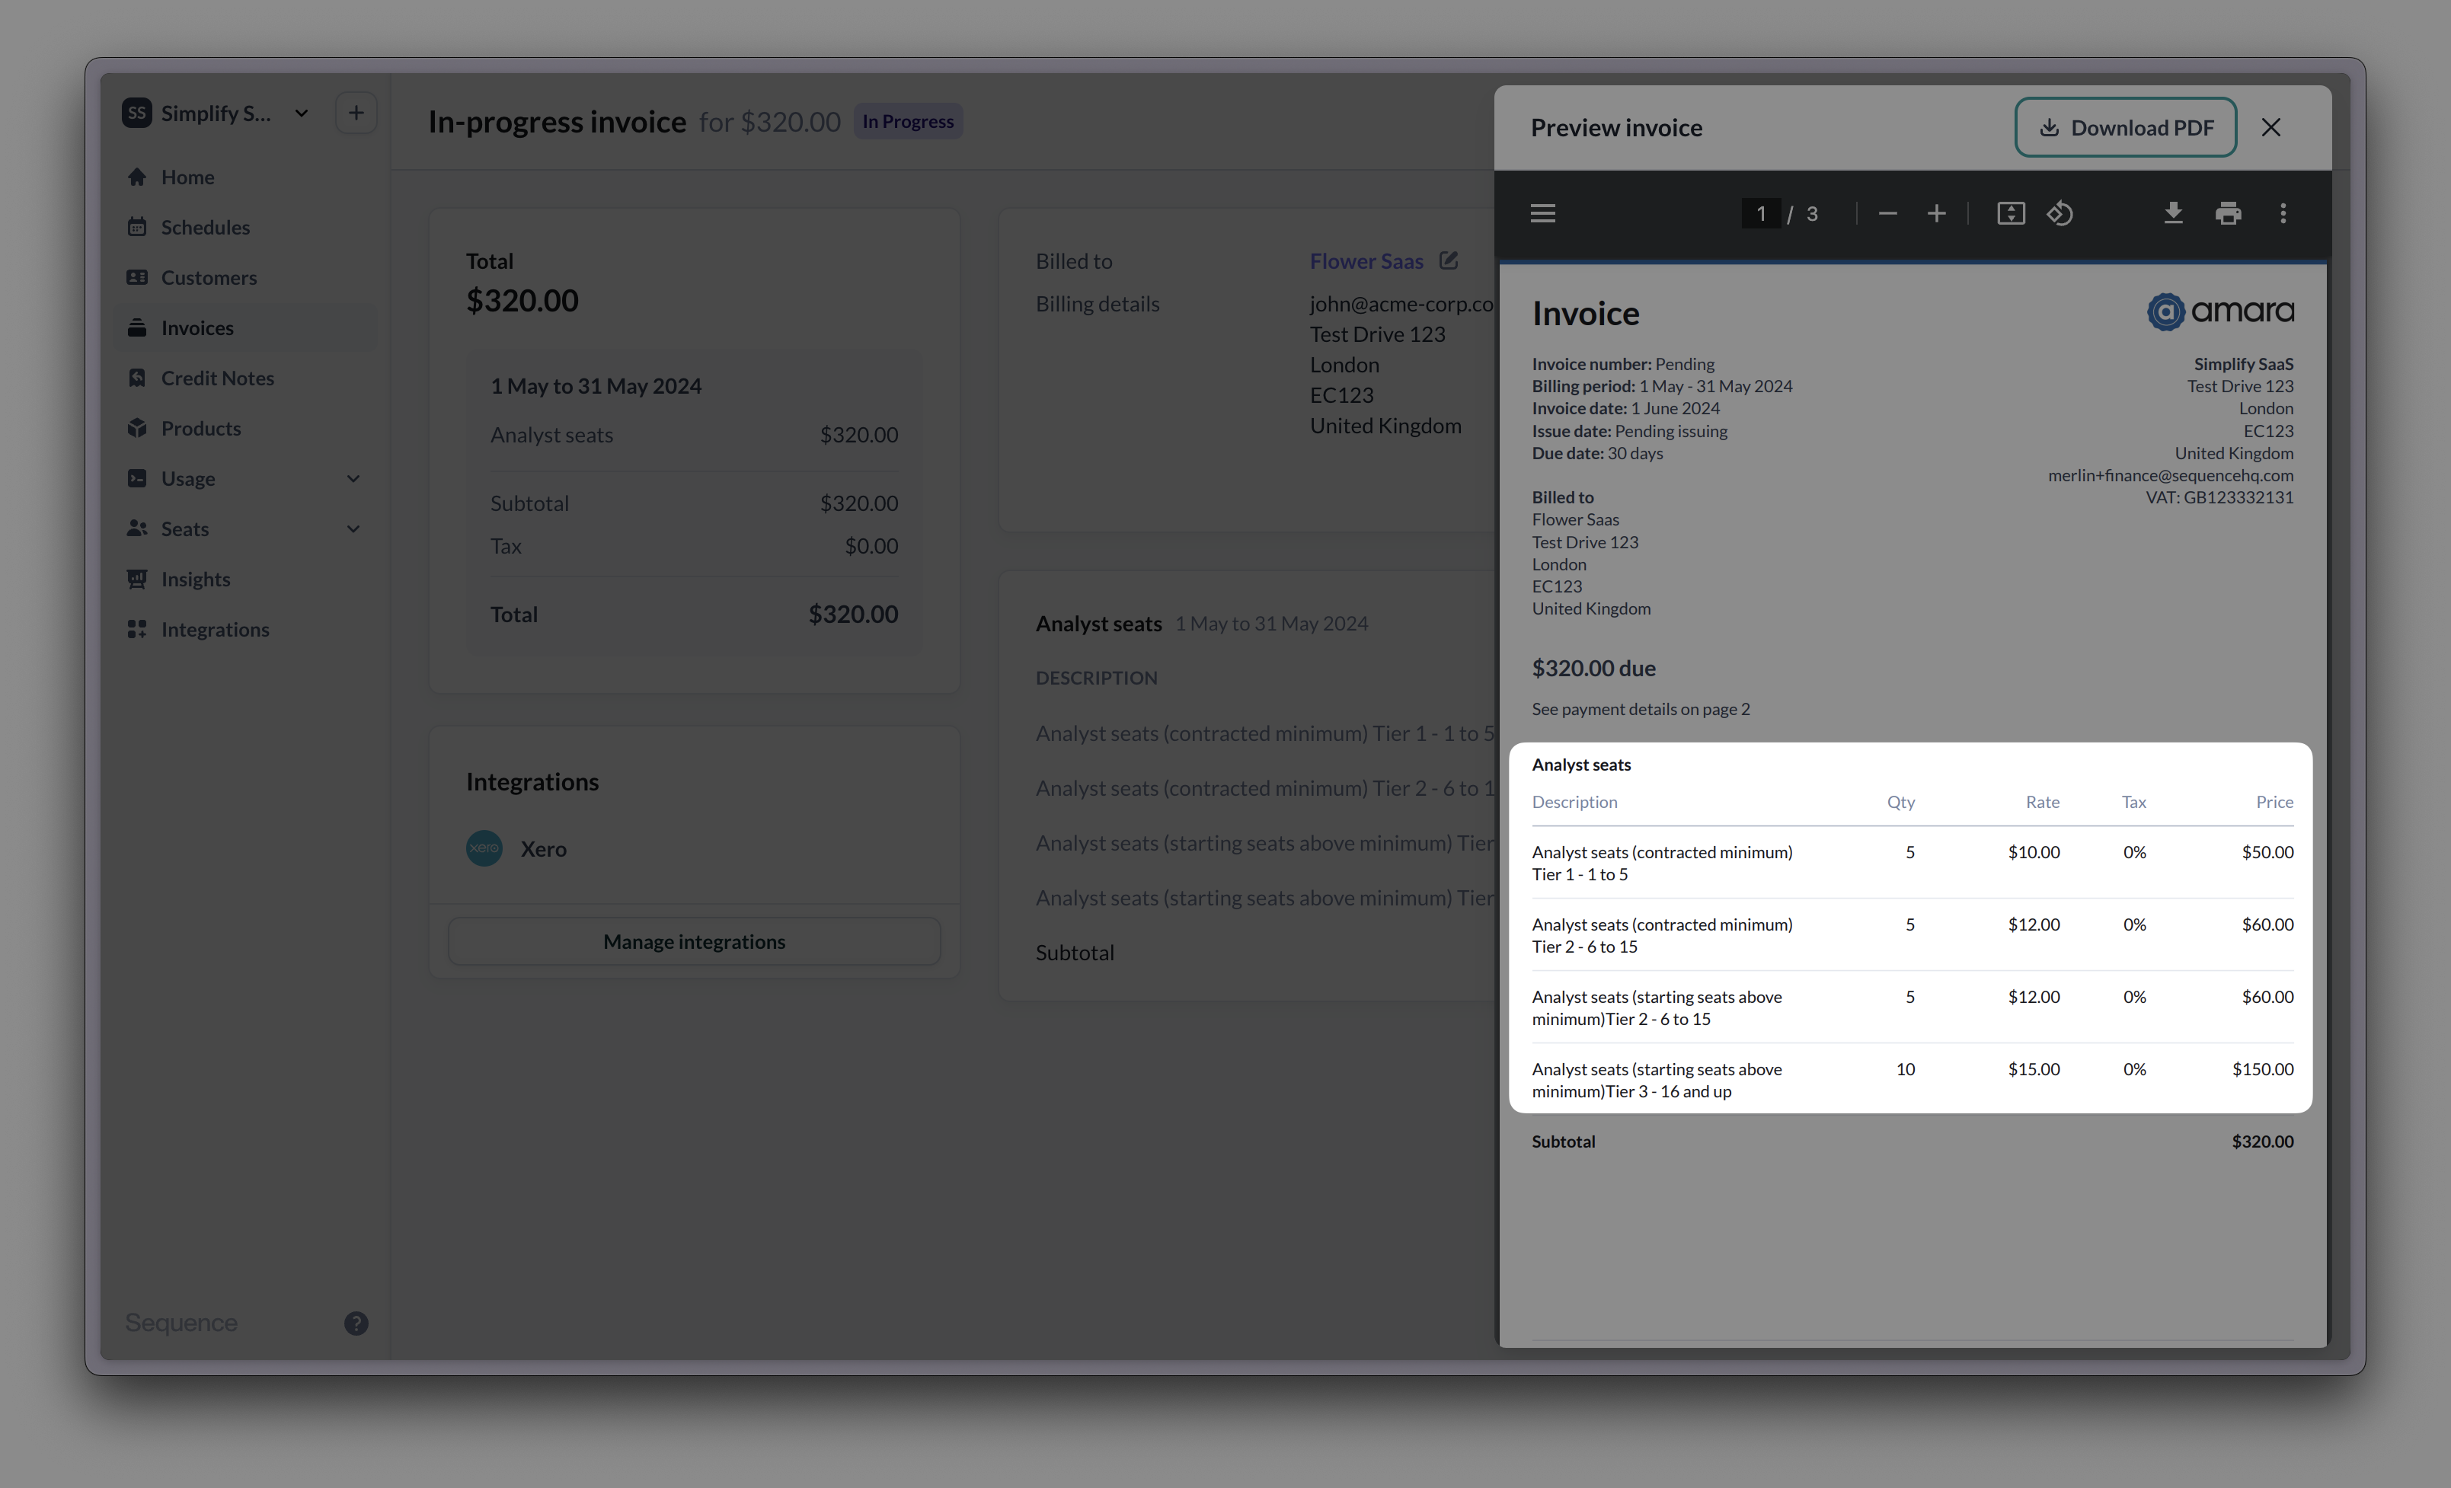Open the PDF viewer more options menu
The width and height of the screenshot is (2451, 1488).
point(2283,213)
